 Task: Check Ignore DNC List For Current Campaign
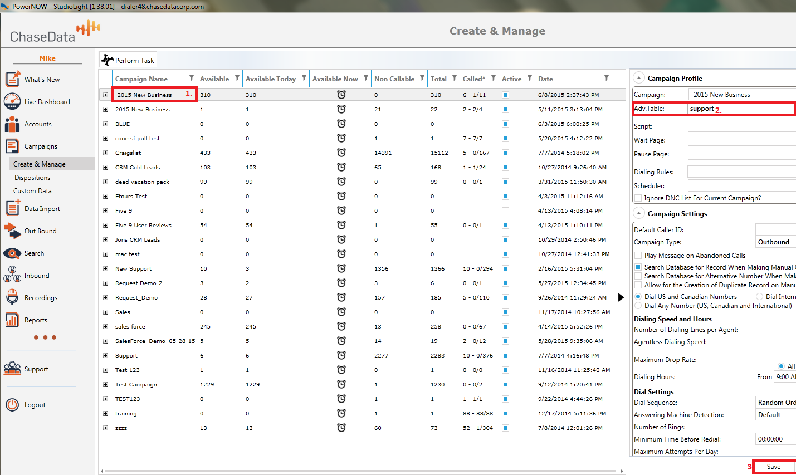[638, 198]
